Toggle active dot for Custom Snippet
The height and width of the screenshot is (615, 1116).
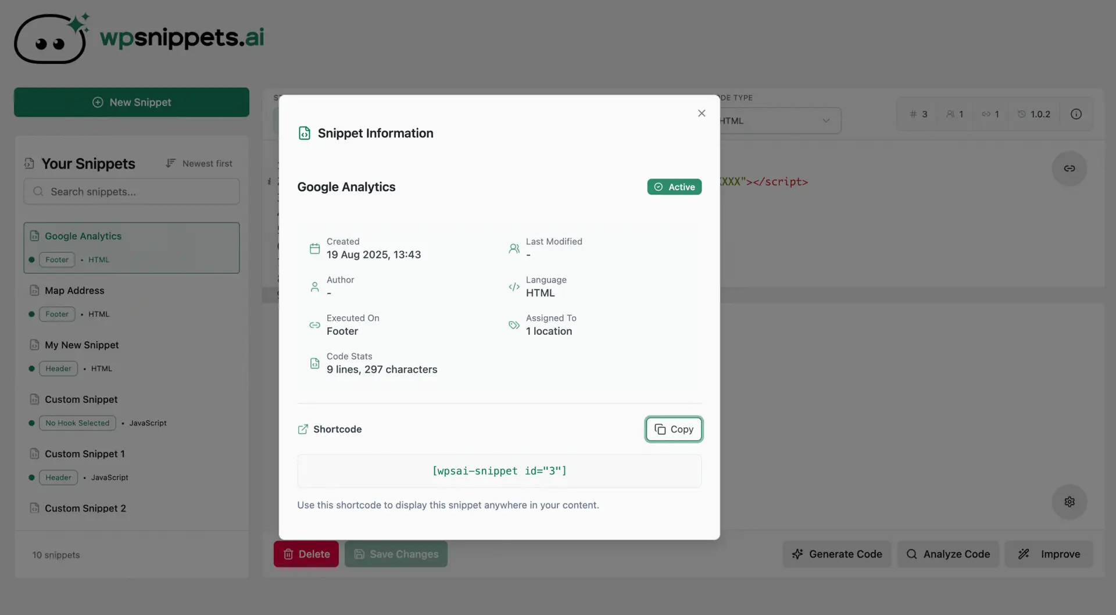coord(31,423)
